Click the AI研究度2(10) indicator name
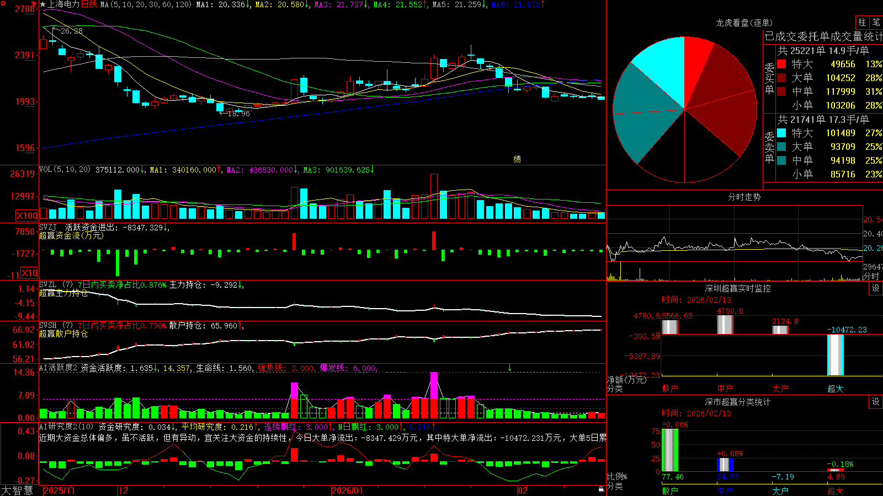Viewport: 883px width, 496px height. coord(67,427)
